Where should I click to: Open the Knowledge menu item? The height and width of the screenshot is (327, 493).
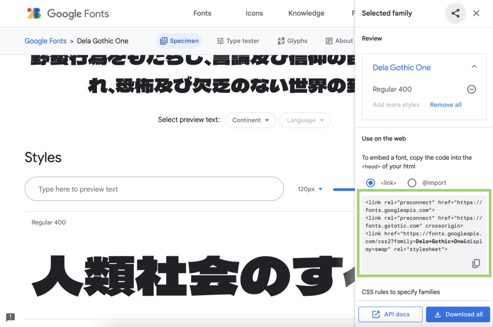coord(306,13)
